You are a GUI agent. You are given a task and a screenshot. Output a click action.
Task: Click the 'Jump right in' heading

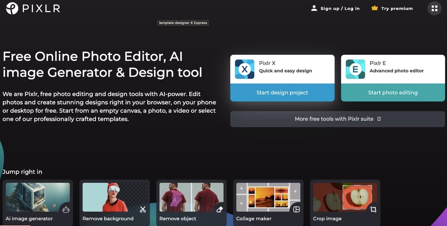click(x=22, y=172)
